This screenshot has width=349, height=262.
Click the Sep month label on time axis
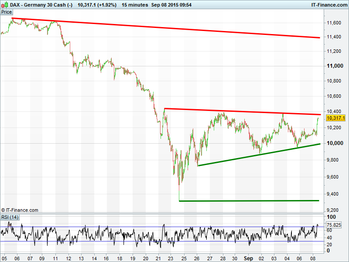pyautogui.click(x=248, y=259)
